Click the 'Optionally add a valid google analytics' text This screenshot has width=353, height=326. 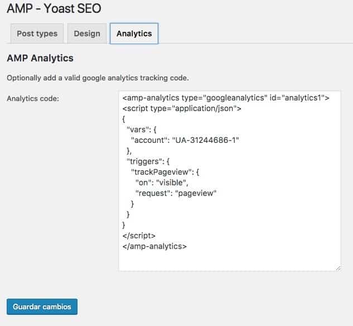coord(98,78)
